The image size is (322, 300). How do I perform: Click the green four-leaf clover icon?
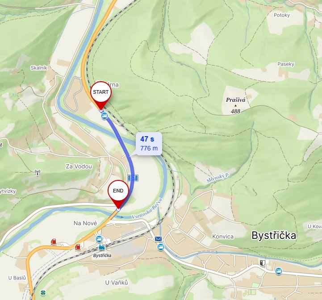tap(43, 292)
